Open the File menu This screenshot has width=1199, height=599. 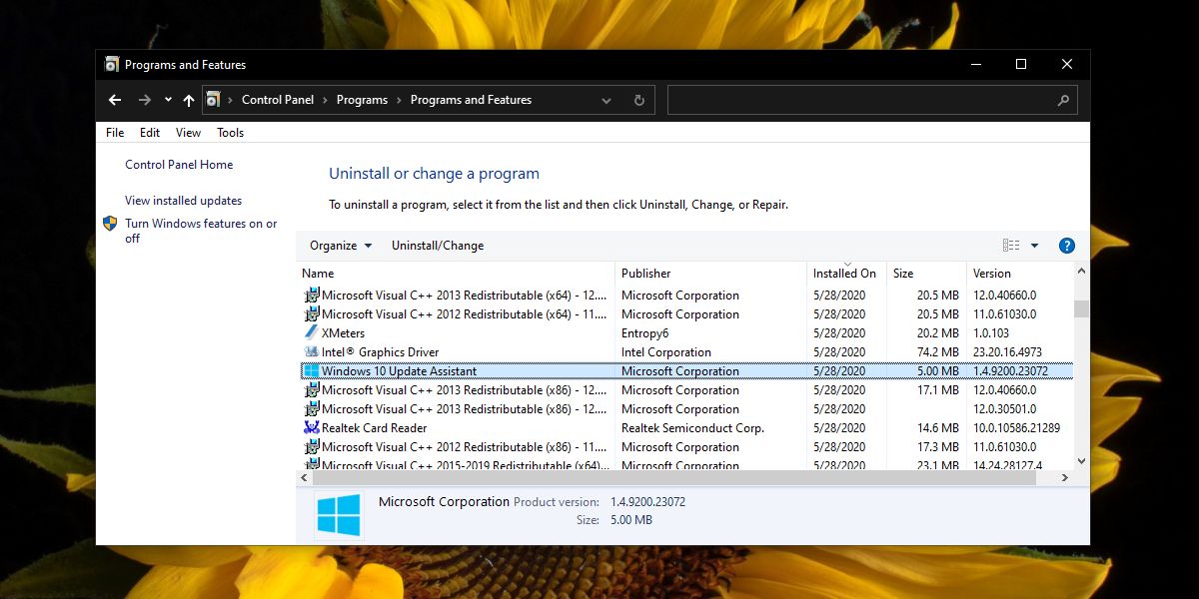click(115, 133)
